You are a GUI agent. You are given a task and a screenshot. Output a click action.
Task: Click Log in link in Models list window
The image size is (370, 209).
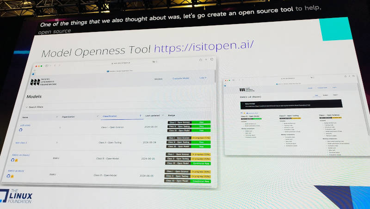(x=203, y=78)
